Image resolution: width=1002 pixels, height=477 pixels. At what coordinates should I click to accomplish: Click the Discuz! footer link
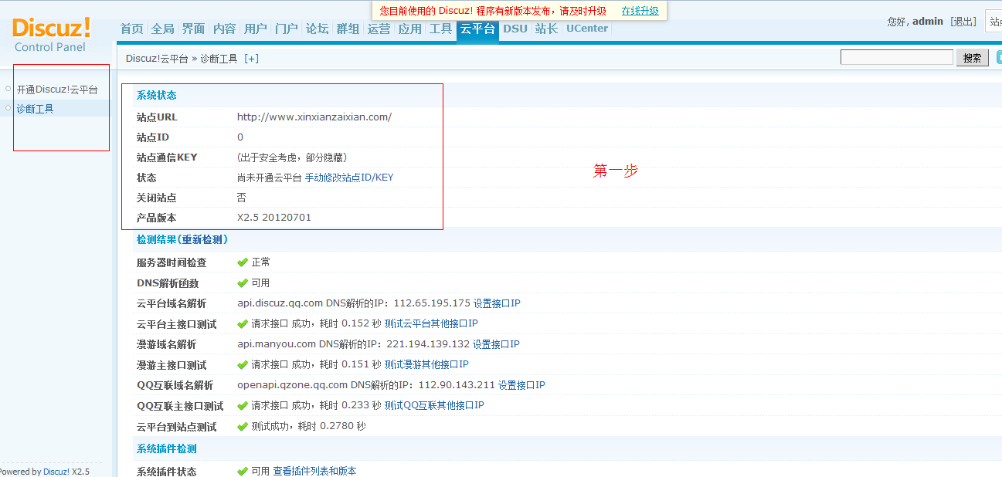pos(56,472)
